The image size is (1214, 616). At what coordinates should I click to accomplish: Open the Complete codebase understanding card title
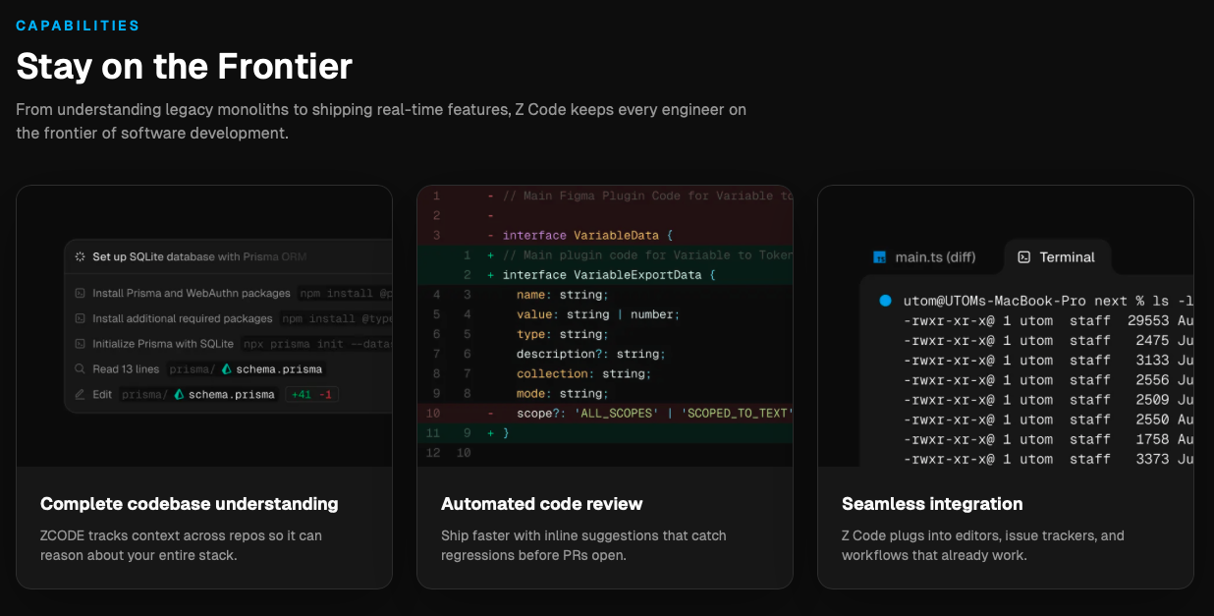[189, 504]
